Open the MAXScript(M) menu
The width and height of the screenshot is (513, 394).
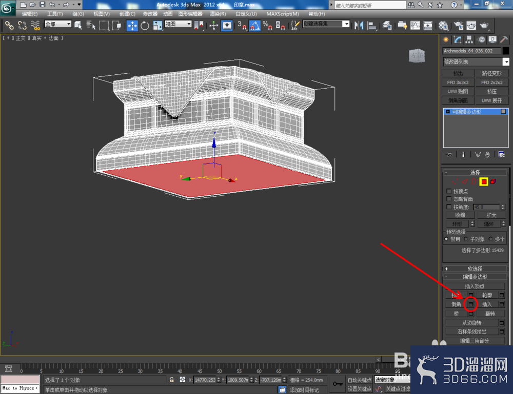click(283, 14)
